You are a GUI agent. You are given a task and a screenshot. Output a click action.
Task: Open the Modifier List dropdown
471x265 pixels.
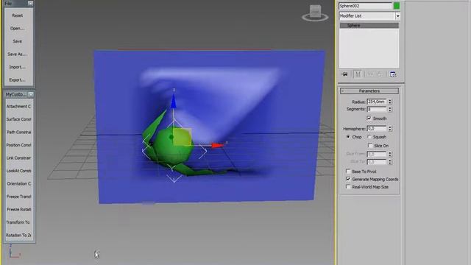pos(397,16)
